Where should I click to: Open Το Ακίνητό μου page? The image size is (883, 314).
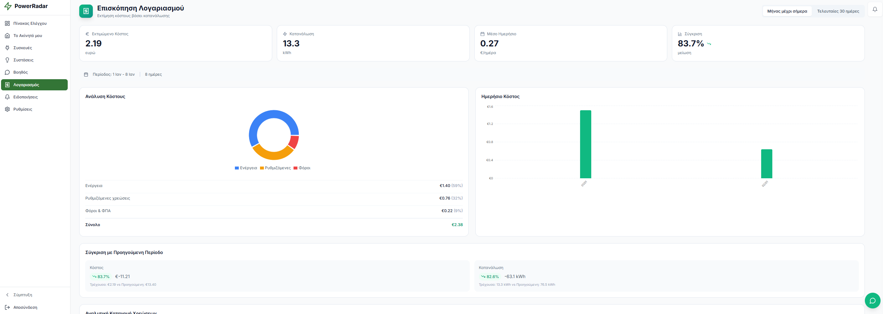pyautogui.click(x=7, y=35)
